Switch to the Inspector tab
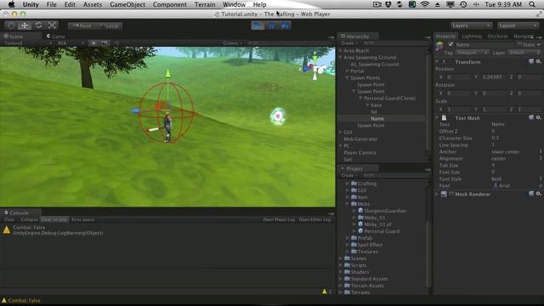The width and height of the screenshot is (544, 306). coord(445,36)
